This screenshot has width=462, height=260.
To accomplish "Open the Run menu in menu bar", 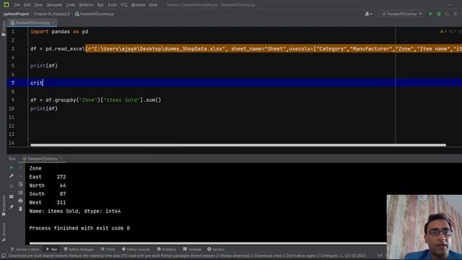I will tap(100, 5).
